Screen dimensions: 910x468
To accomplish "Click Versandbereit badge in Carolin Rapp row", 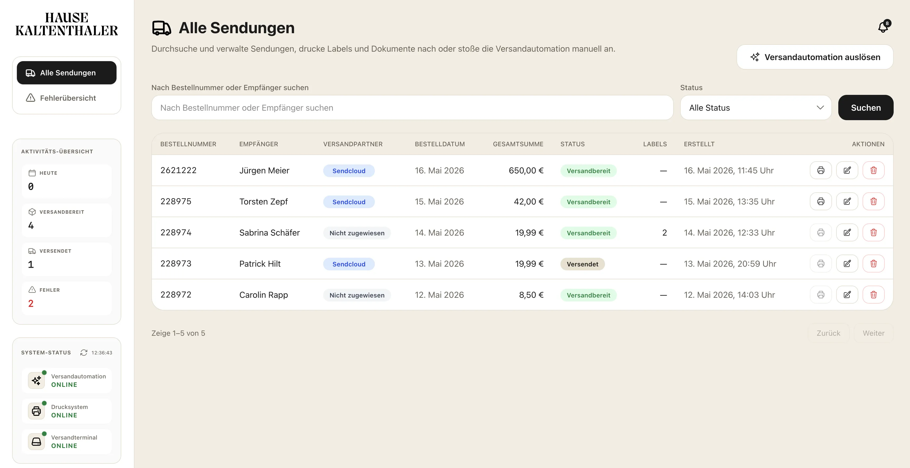I will (x=589, y=295).
